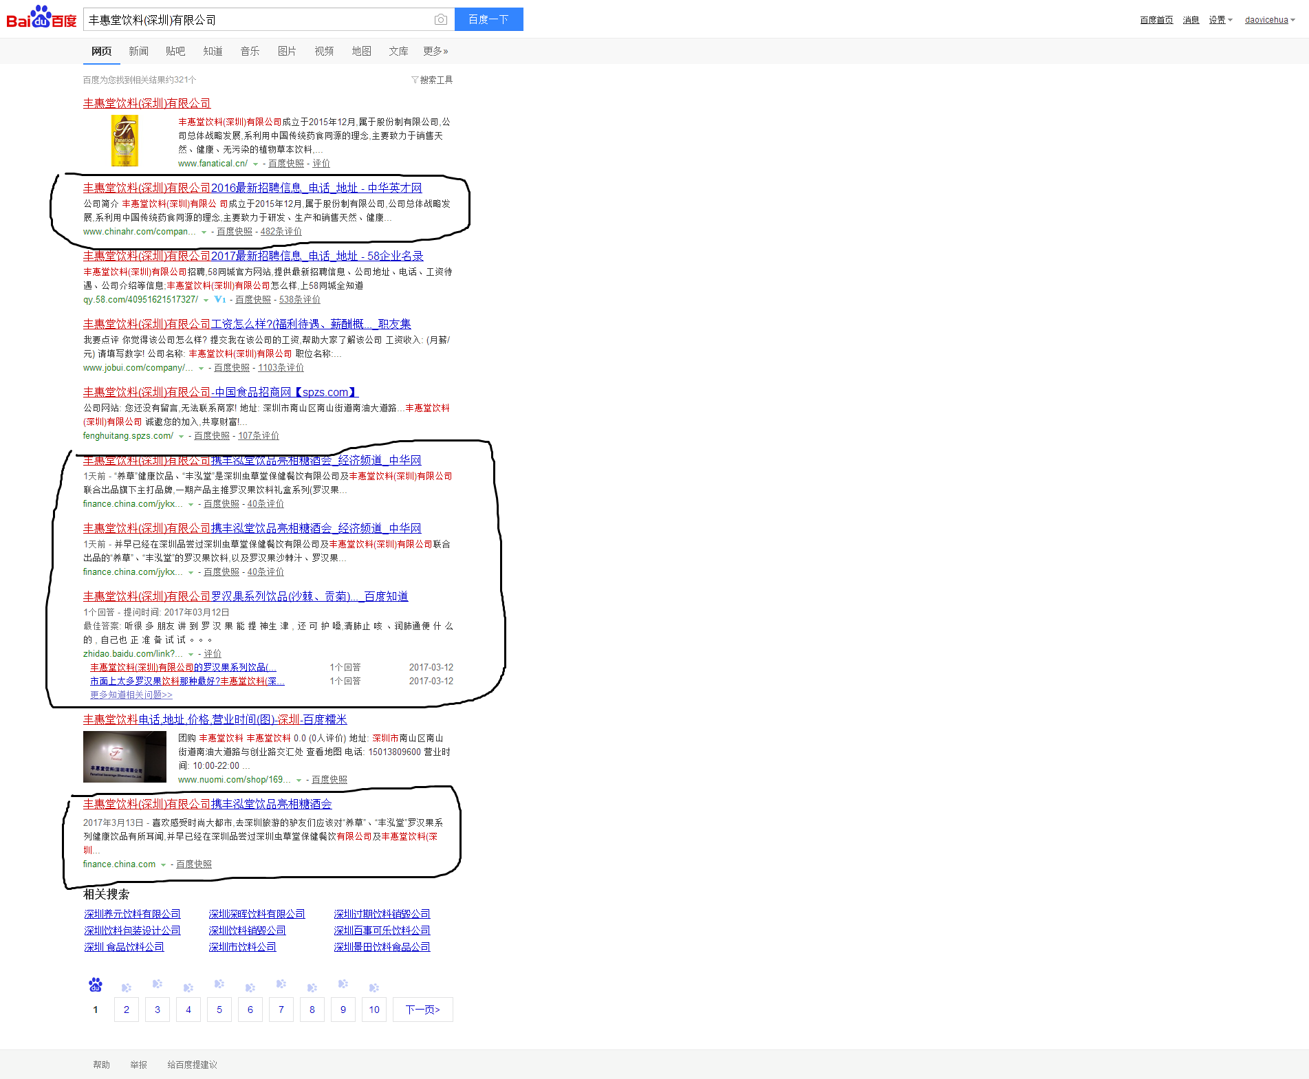Click the 百度一下 search button

tap(488, 19)
